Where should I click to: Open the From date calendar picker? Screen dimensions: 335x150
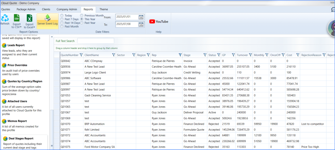point(141,17)
